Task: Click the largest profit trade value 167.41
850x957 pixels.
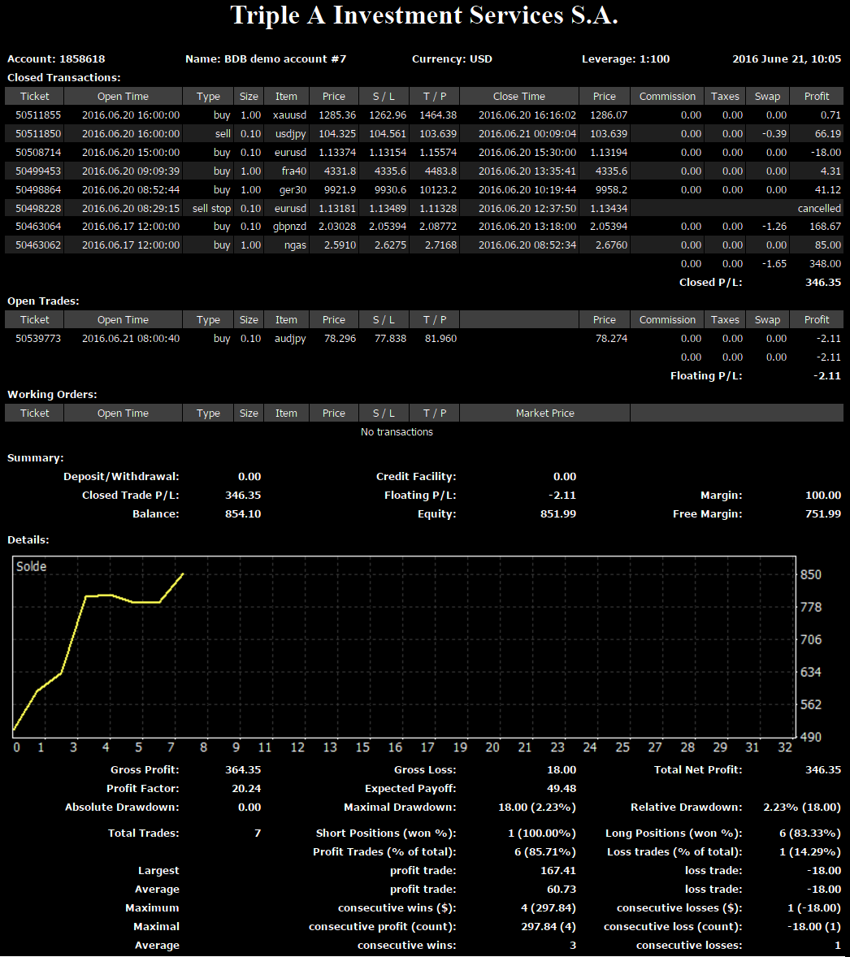Action: (558, 870)
